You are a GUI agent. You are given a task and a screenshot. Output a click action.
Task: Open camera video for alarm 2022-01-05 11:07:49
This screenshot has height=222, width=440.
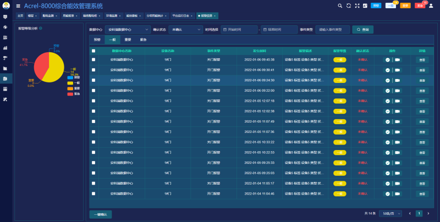pyautogui.click(x=397, y=121)
